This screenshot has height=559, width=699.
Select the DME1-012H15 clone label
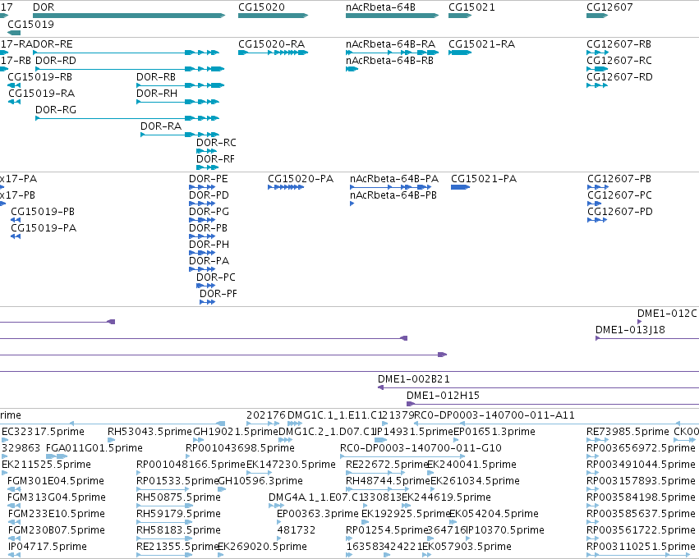[x=443, y=396]
